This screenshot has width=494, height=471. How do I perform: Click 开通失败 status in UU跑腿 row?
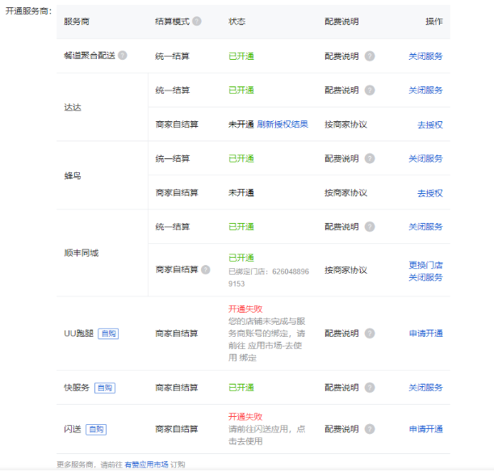click(245, 309)
